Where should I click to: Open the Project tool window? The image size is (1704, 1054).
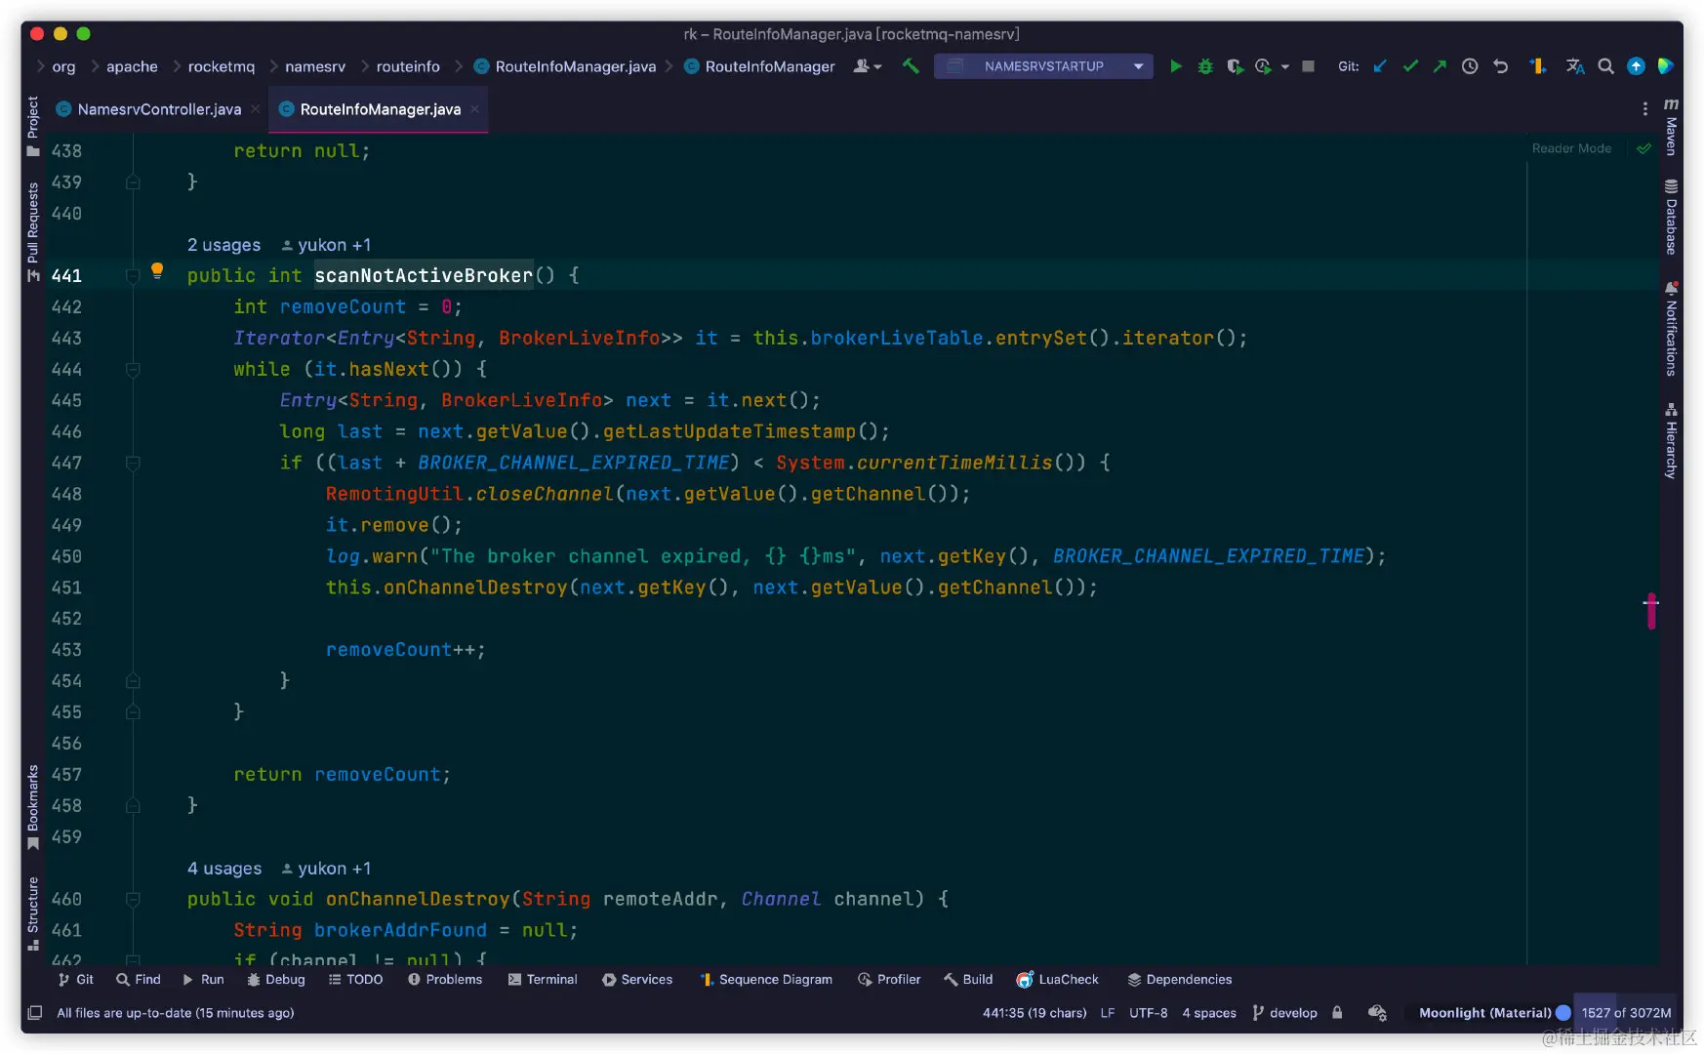click(x=32, y=127)
